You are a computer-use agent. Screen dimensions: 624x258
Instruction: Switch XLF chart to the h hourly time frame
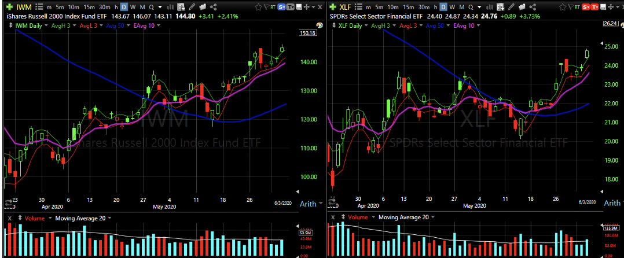click(435, 7)
